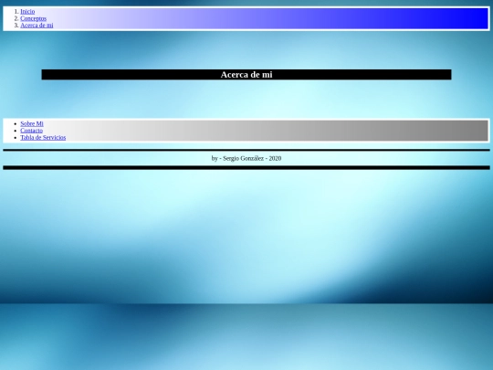This screenshot has height=370, width=493.
Task: Visit the Contacto link
Action: point(31,131)
